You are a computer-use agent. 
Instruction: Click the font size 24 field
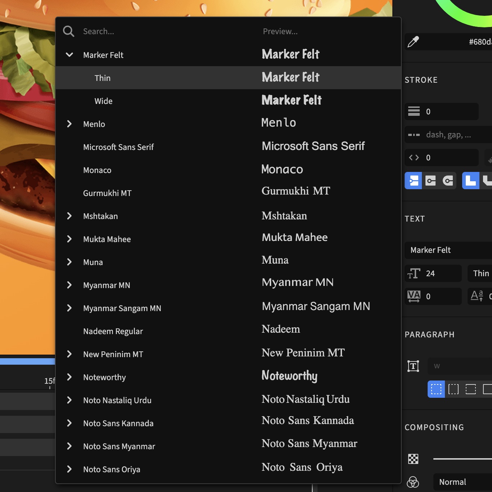(433, 273)
